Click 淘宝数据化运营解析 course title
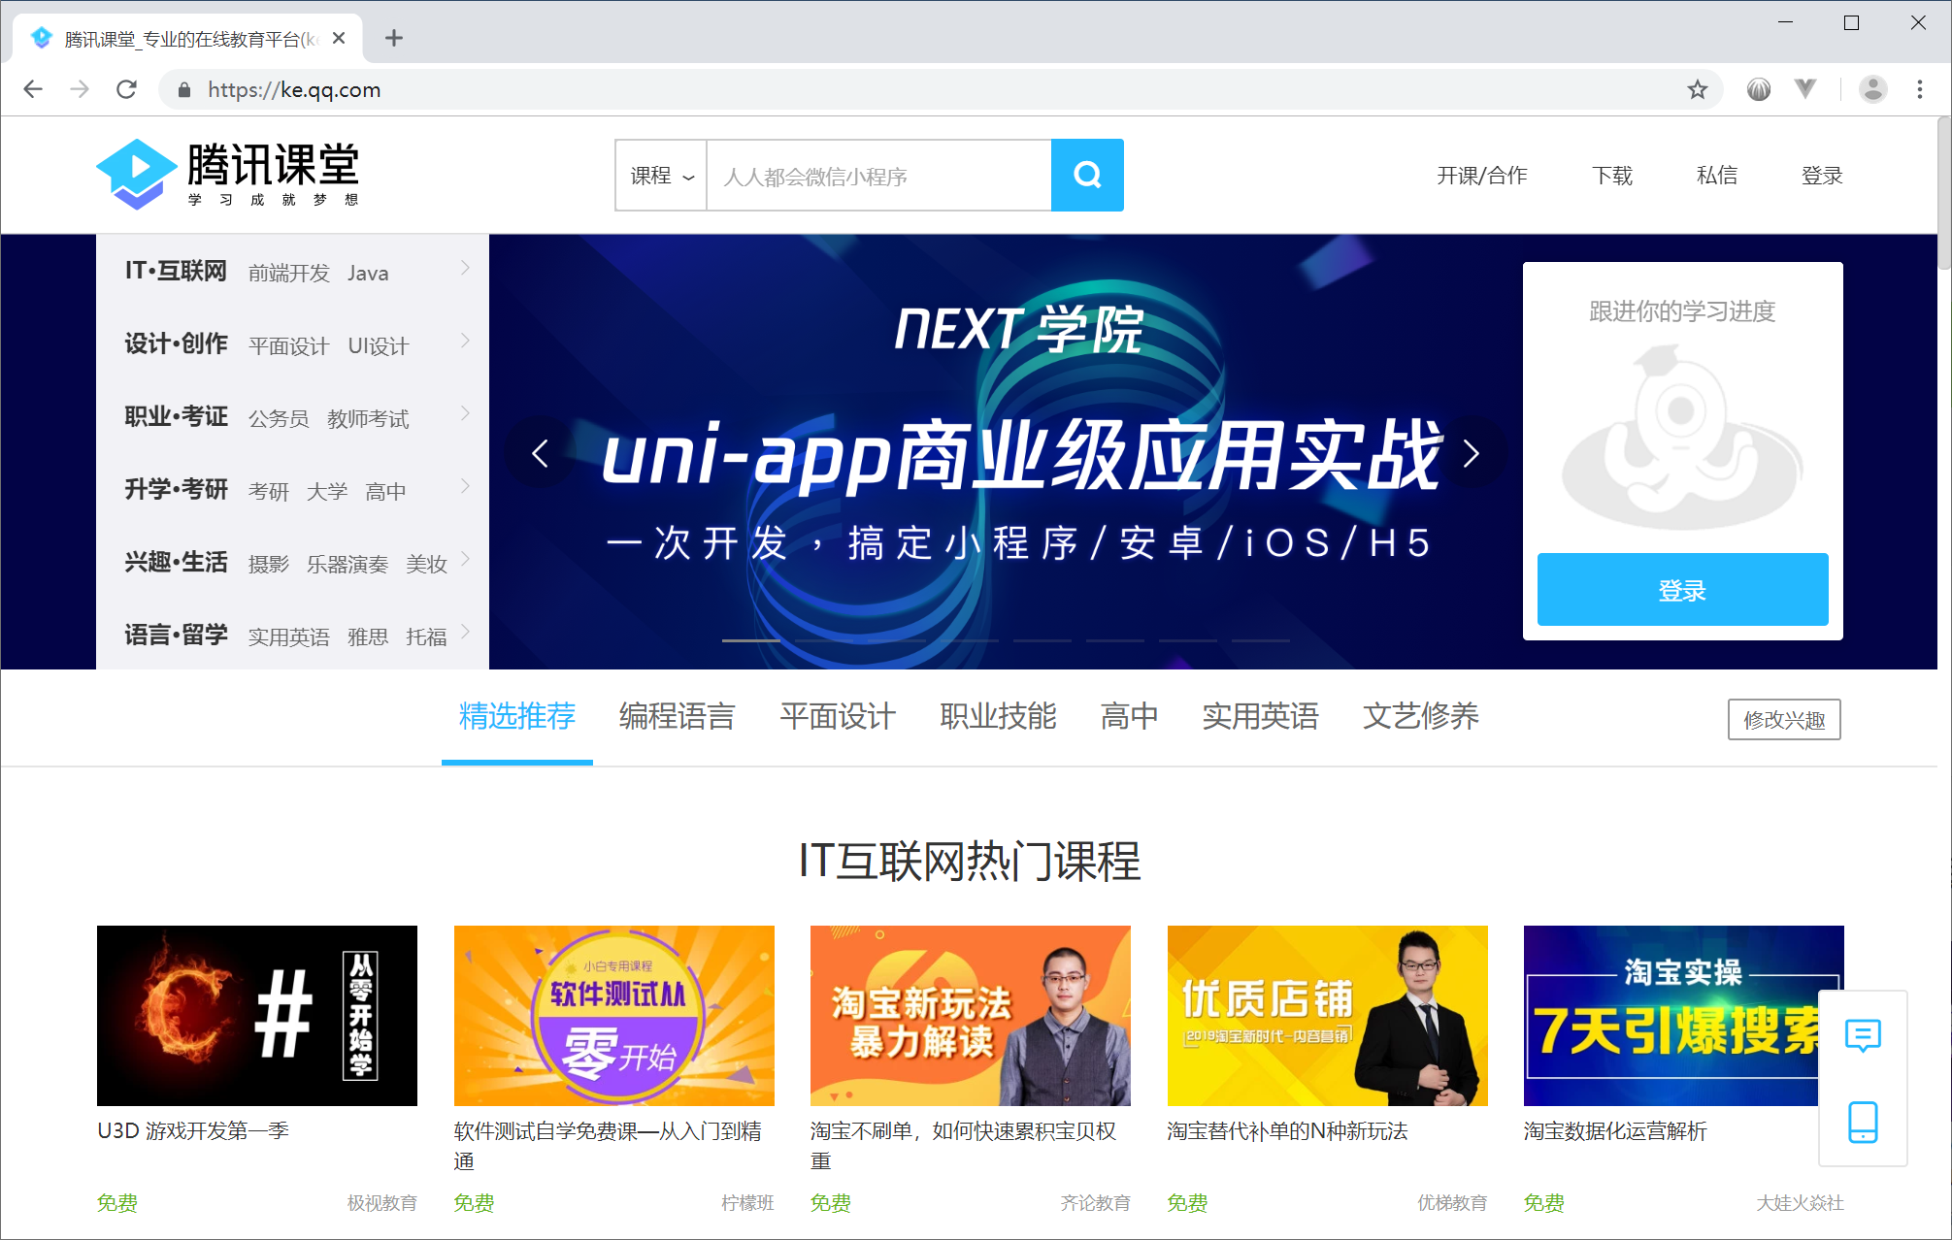The image size is (1952, 1240). 1615,1131
